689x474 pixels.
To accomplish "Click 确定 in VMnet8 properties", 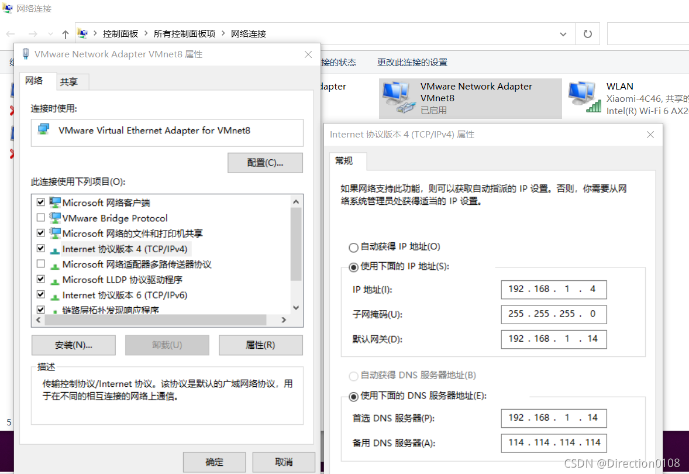I will coord(215,462).
